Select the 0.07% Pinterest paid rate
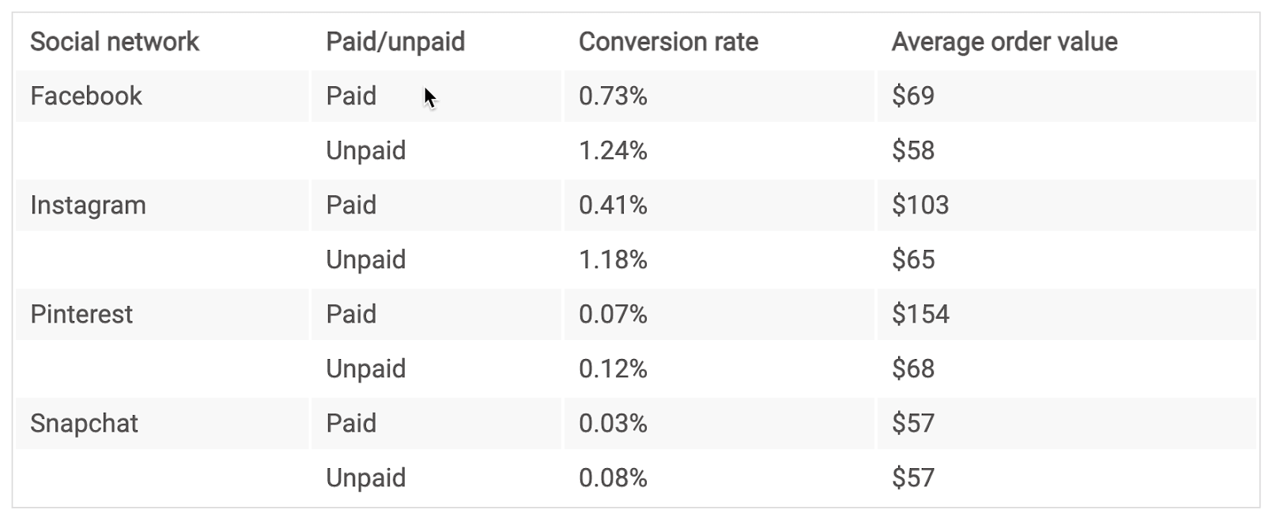This screenshot has height=514, width=1265. pos(613,314)
